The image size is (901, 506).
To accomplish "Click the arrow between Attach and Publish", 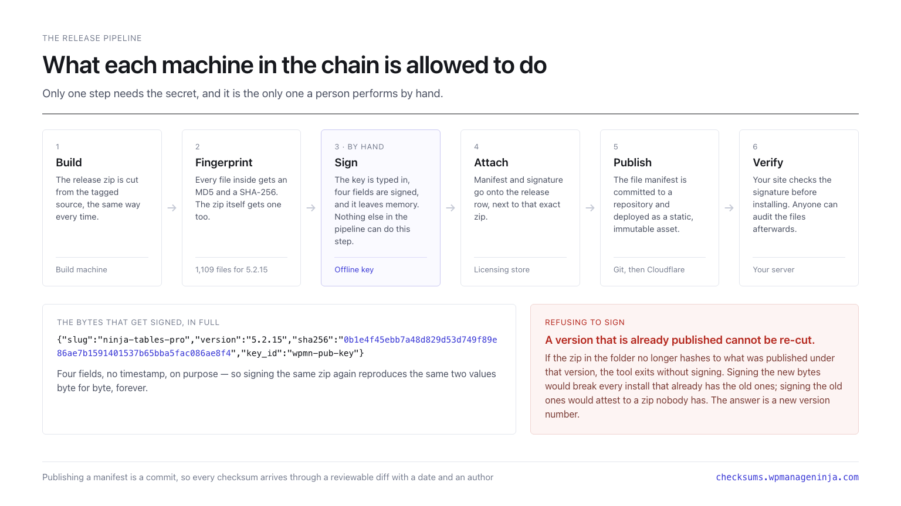I will (x=590, y=208).
